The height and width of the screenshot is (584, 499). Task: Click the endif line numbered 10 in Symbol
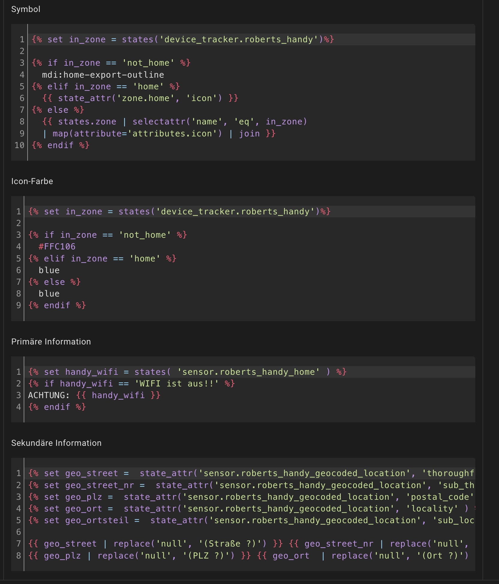click(x=61, y=145)
